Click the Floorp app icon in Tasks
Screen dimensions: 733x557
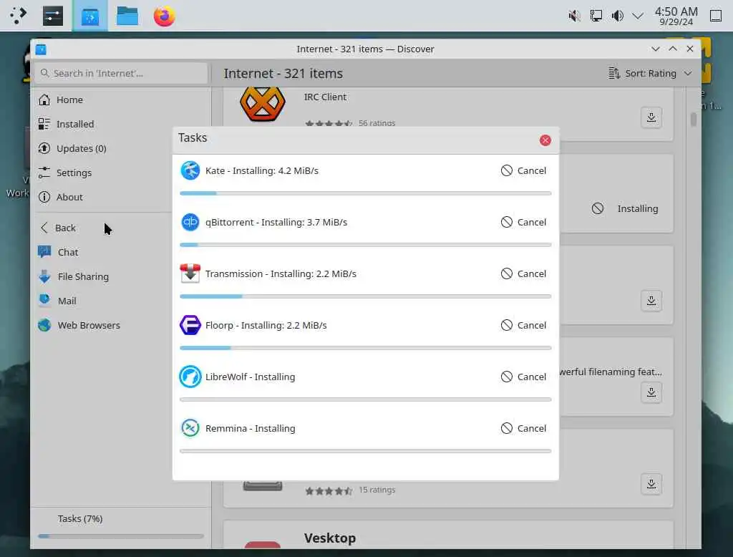click(190, 324)
